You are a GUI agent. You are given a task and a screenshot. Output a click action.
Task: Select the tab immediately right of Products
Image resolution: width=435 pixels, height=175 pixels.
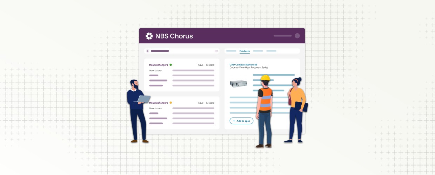pyautogui.click(x=258, y=51)
